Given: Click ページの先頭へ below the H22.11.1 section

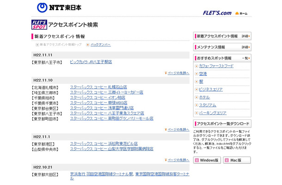Looking at the screenshot, I should [178, 160].
